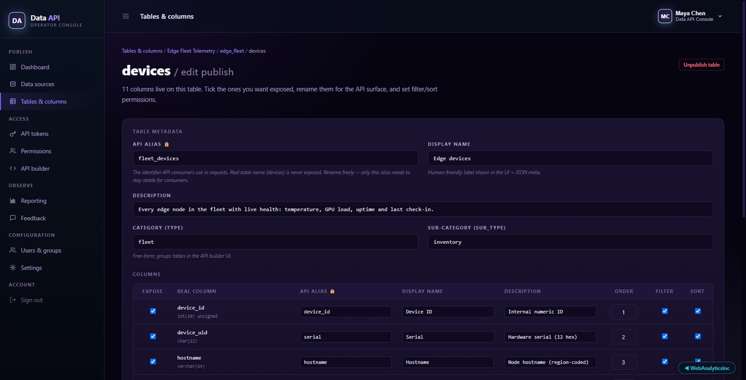Viewport: 746px width, 380px height.
Task: Click the Display name field Edge devices
Action: (x=570, y=158)
